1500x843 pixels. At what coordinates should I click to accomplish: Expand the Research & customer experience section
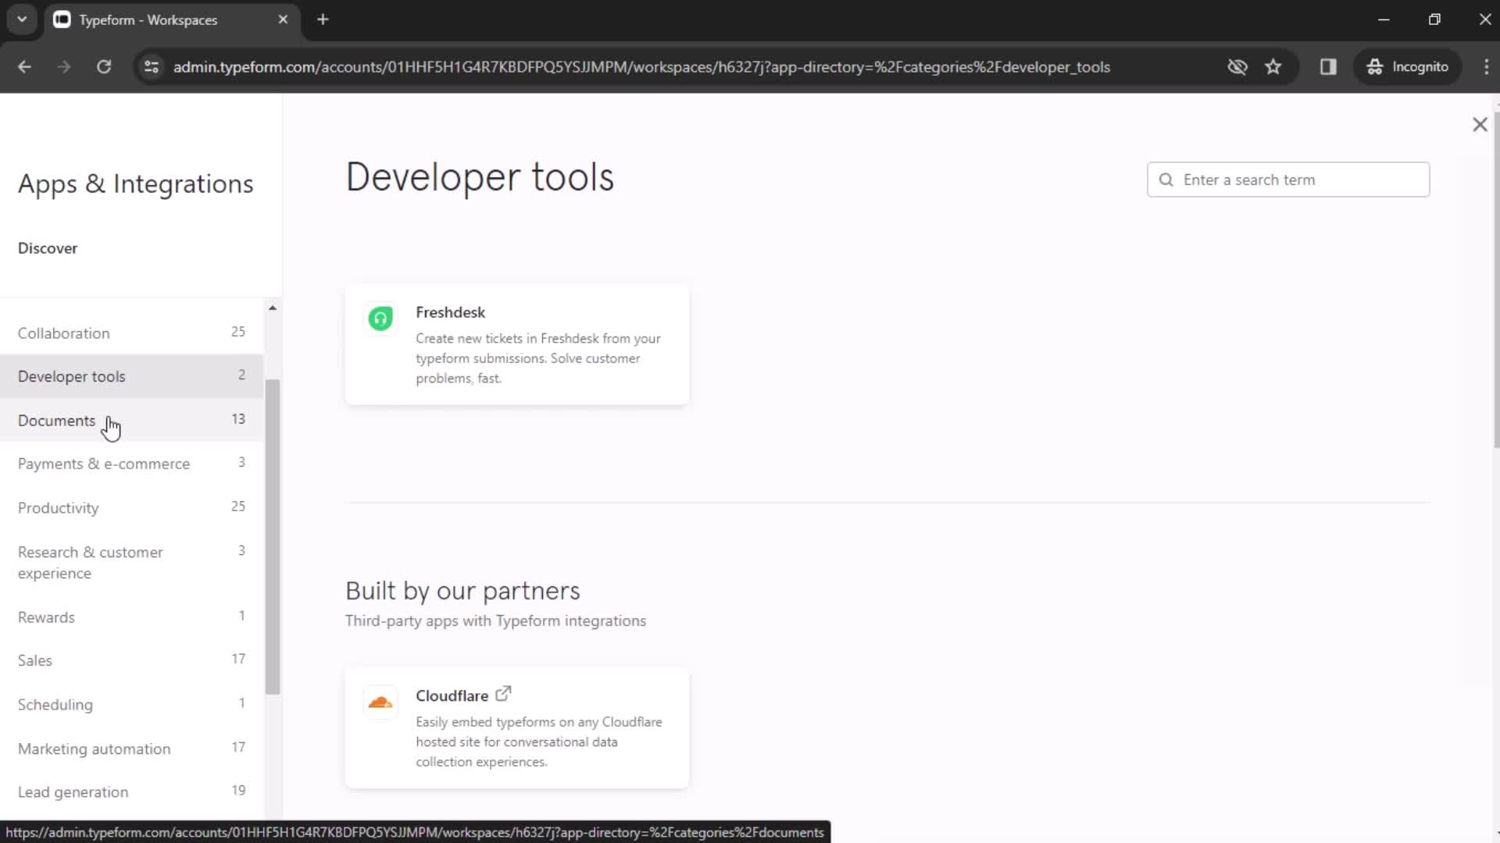tap(91, 563)
